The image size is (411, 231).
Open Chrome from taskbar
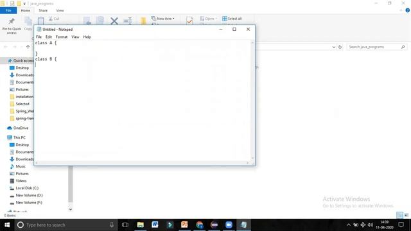click(200, 225)
